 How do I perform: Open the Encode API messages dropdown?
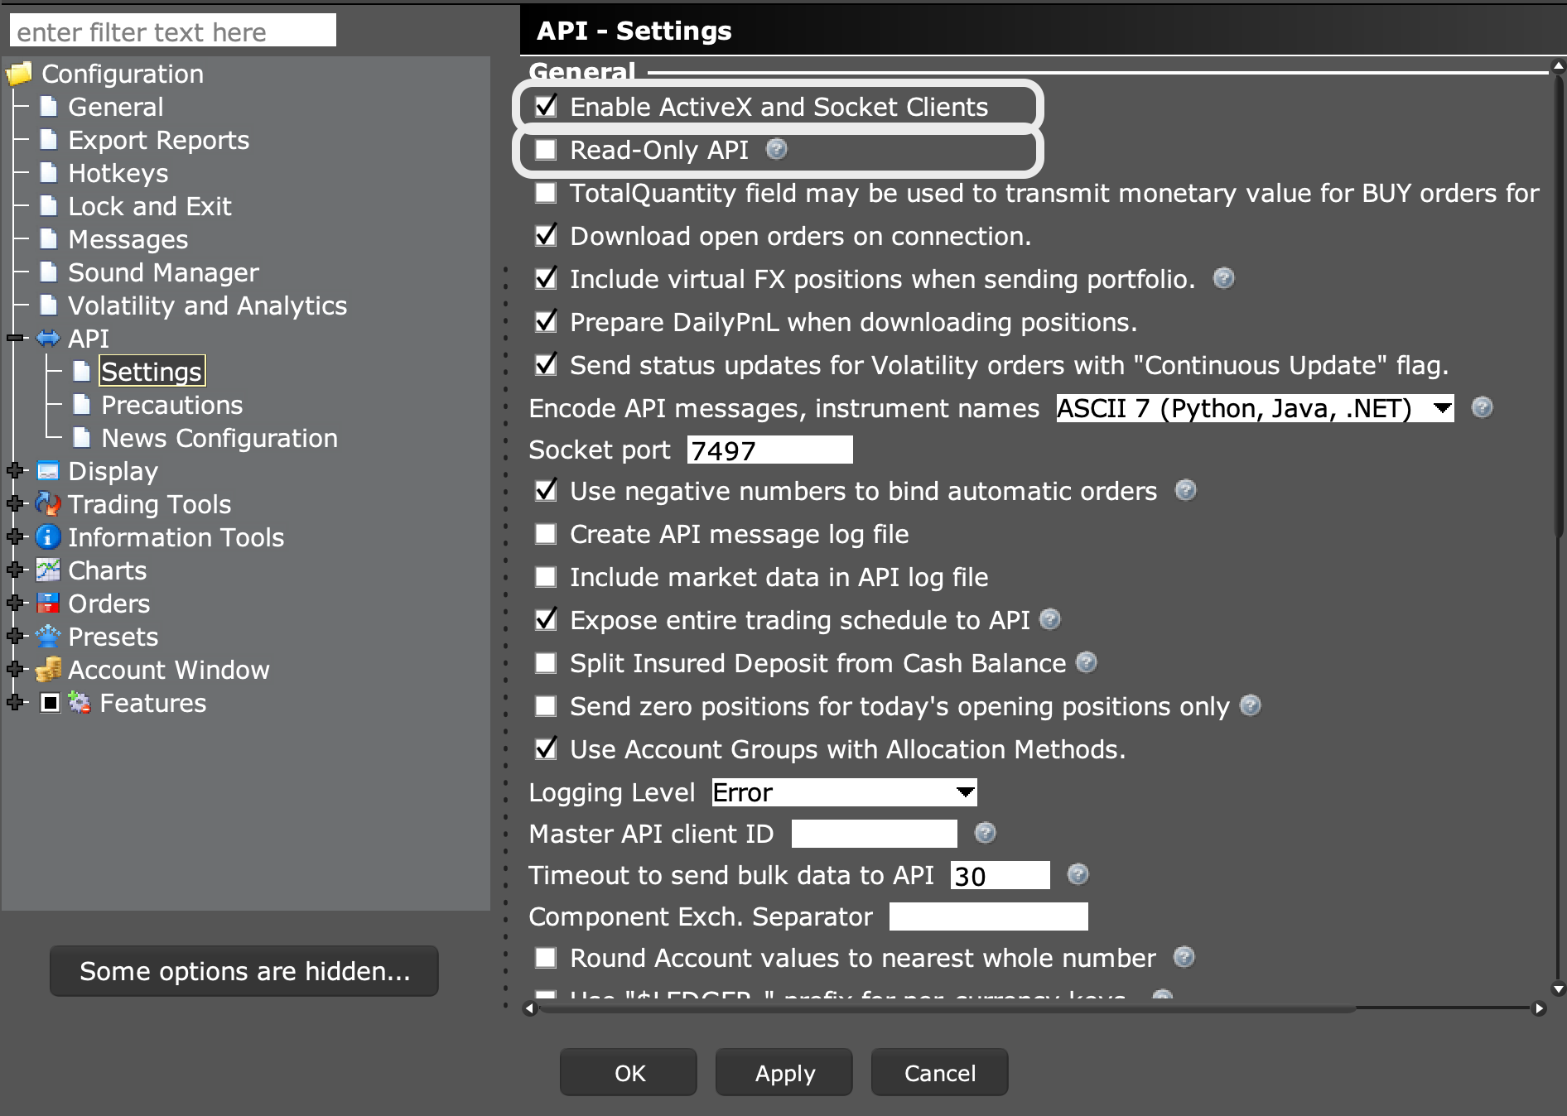click(1255, 408)
